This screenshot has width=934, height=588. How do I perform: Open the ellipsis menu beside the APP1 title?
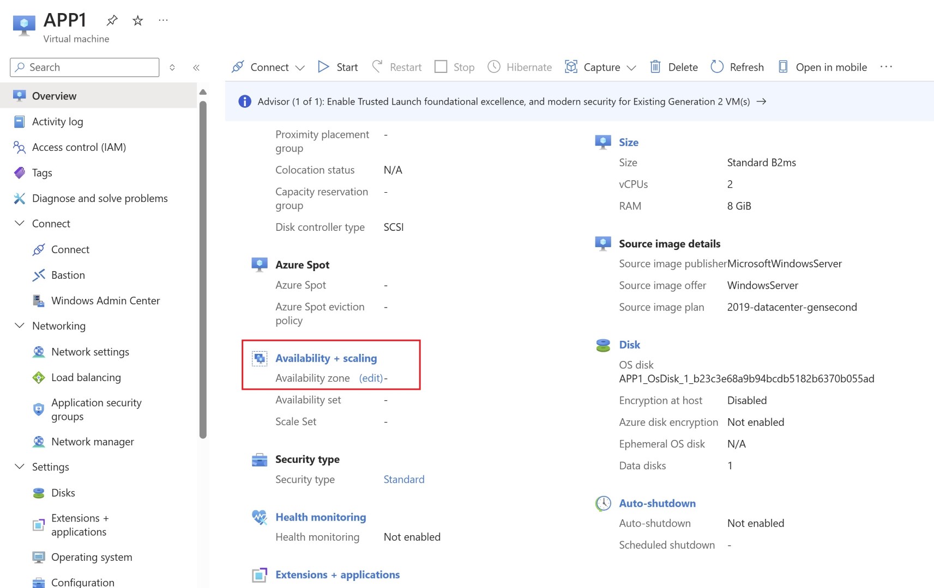tap(163, 20)
